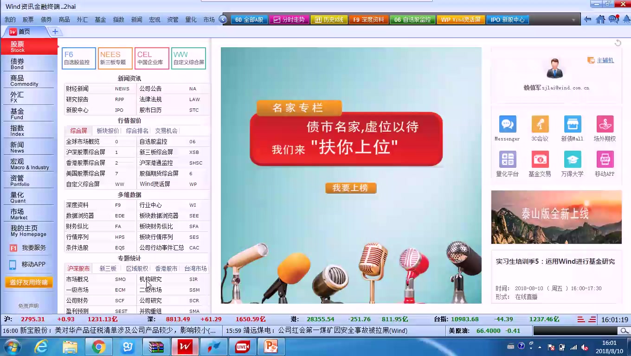
Task: Open 沪深股票综合屏 entry
Action: [100, 152]
